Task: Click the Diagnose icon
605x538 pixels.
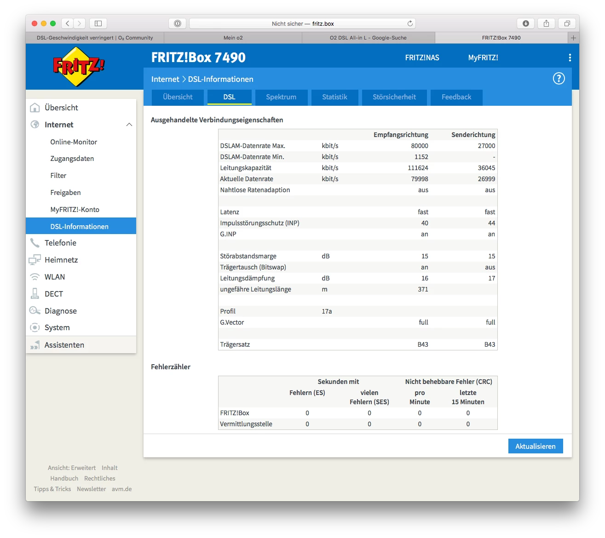Action: click(35, 311)
